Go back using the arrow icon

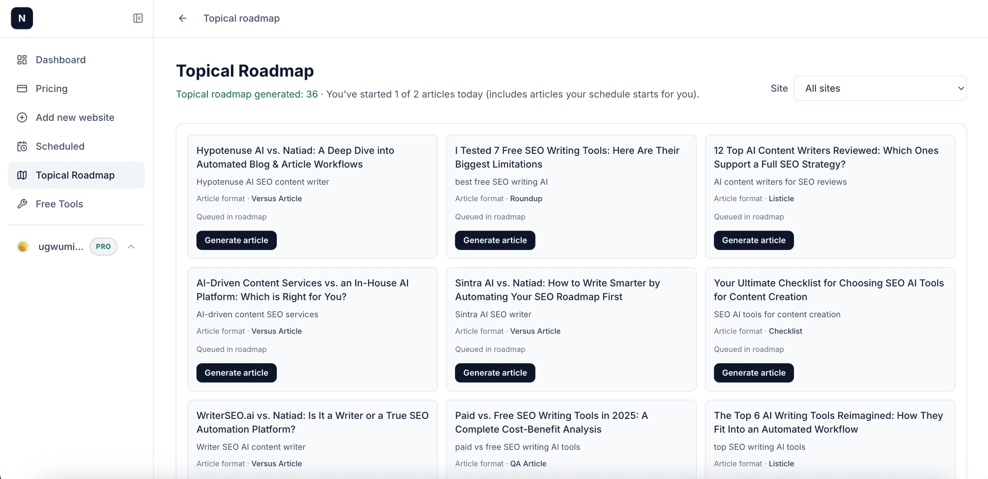[x=183, y=19]
